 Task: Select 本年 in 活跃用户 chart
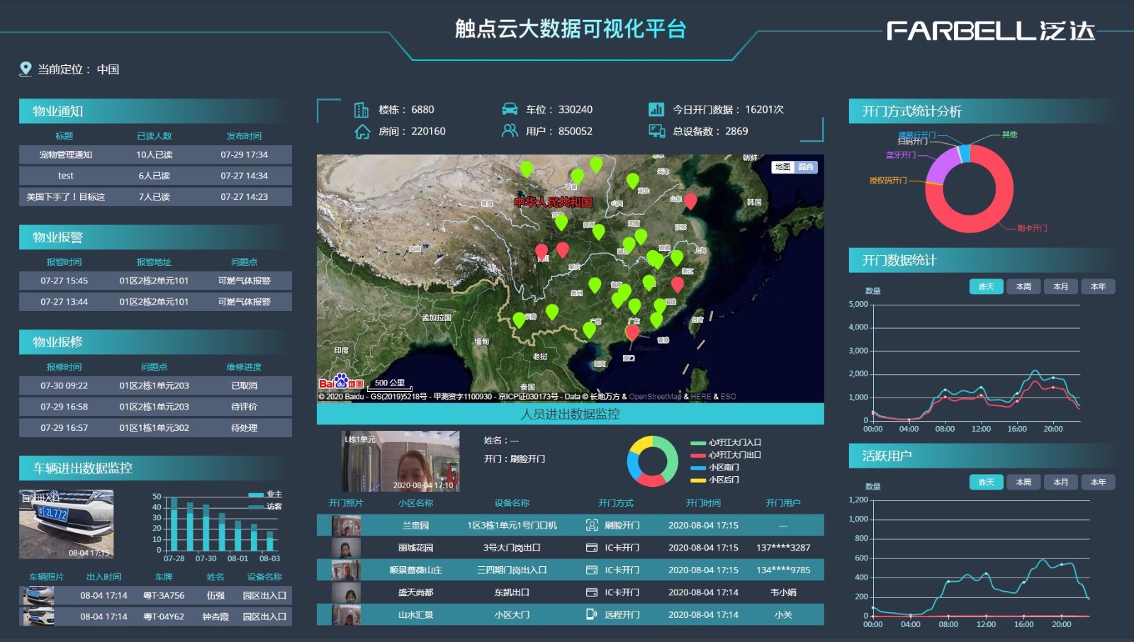pos(1098,482)
